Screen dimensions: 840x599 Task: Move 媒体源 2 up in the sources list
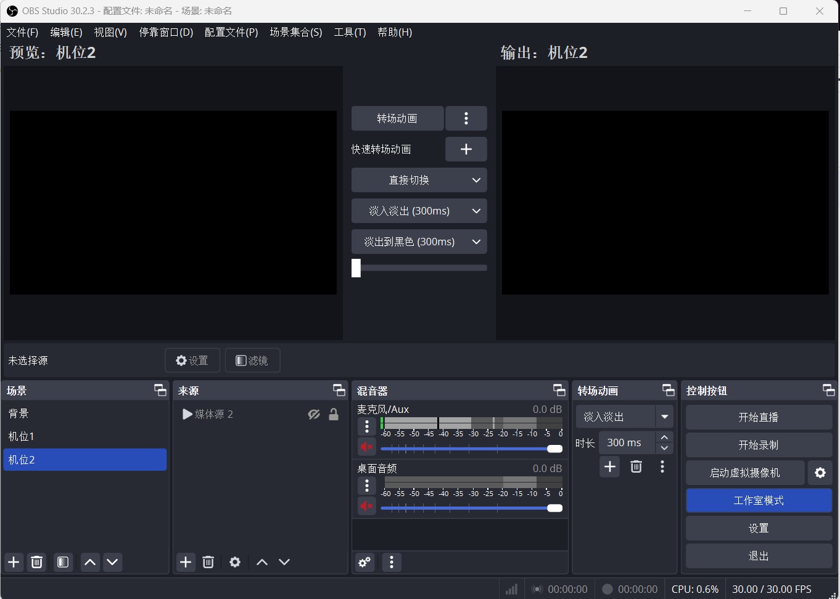coord(261,562)
